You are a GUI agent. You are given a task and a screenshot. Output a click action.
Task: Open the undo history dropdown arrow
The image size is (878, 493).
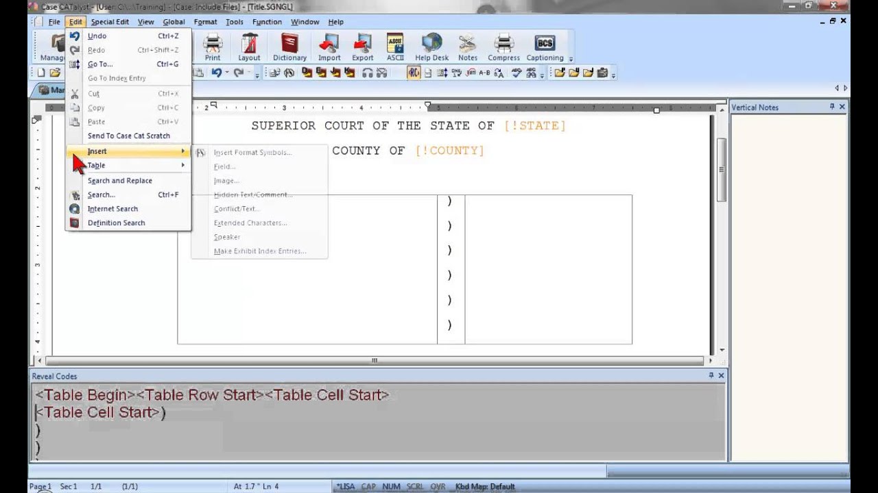click(227, 73)
